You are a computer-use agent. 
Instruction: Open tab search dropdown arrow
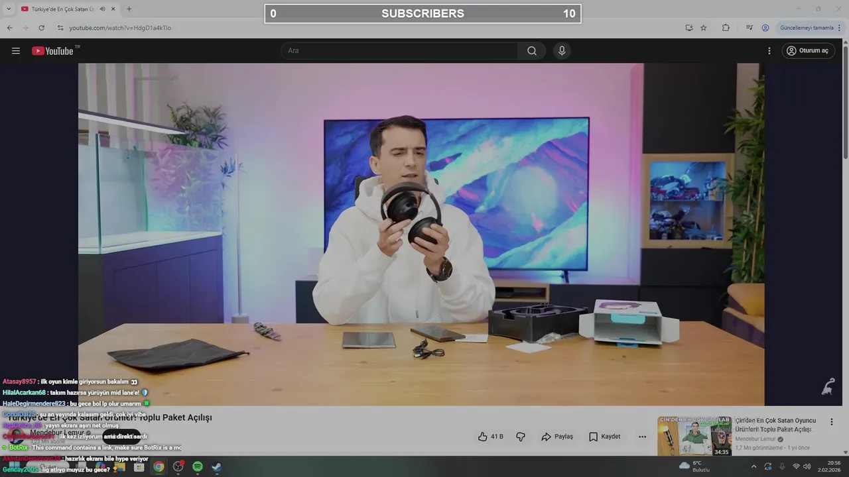pos(8,9)
